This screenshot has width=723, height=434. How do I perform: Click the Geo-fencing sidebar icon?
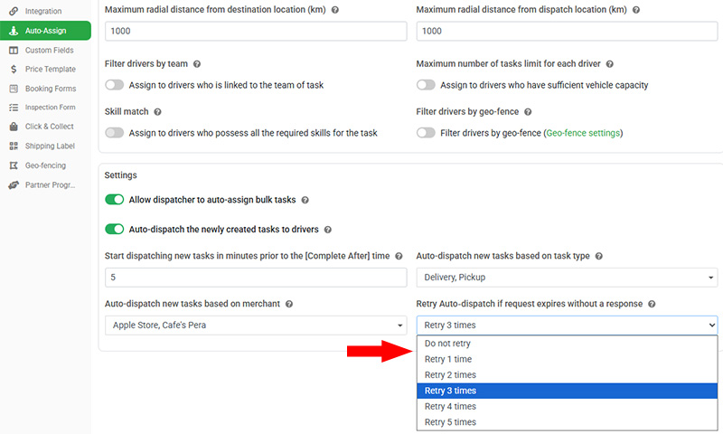[14, 165]
